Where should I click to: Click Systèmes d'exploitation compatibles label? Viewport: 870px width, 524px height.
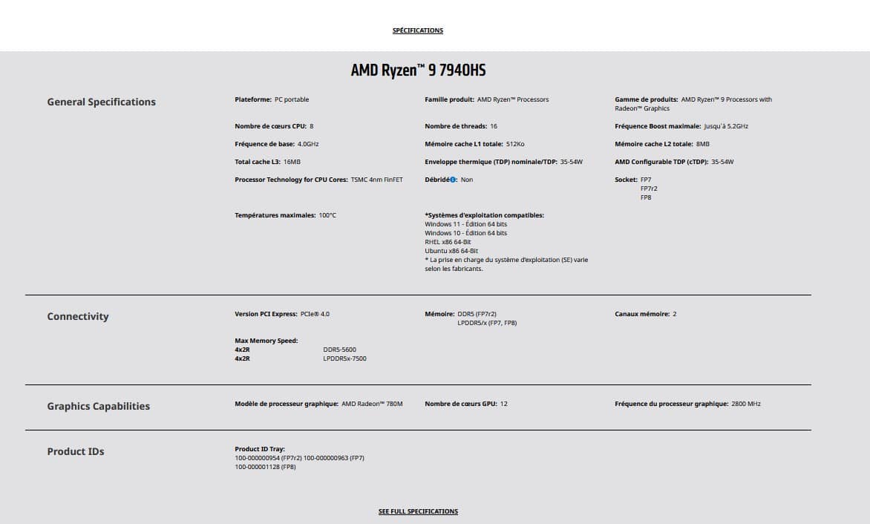click(485, 215)
